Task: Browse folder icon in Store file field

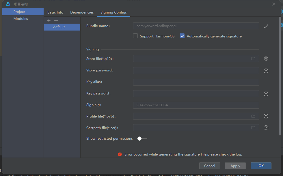Action: pos(253,58)
